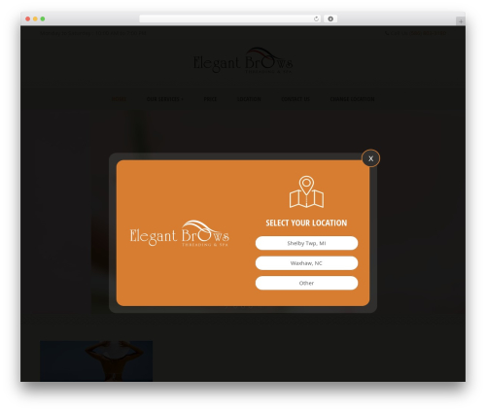The width and height of the screenshot is (486, 411).
Task: Open the massage thumbnail image at the bottom
Action: click(x=96, y=360)
